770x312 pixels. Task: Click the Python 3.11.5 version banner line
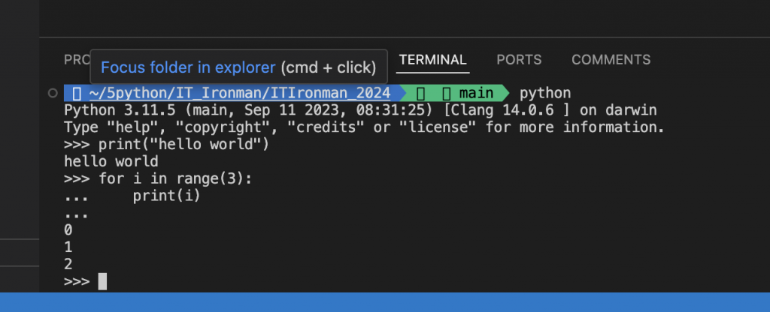[360, 110]
